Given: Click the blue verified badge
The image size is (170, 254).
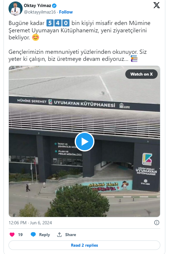Looking at the screenshot, I should click(x=54, y=6).
